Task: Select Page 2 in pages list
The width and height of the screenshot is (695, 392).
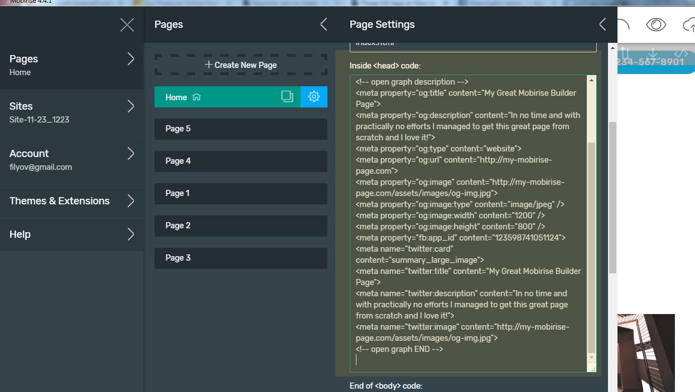Action: pos(241,226)
